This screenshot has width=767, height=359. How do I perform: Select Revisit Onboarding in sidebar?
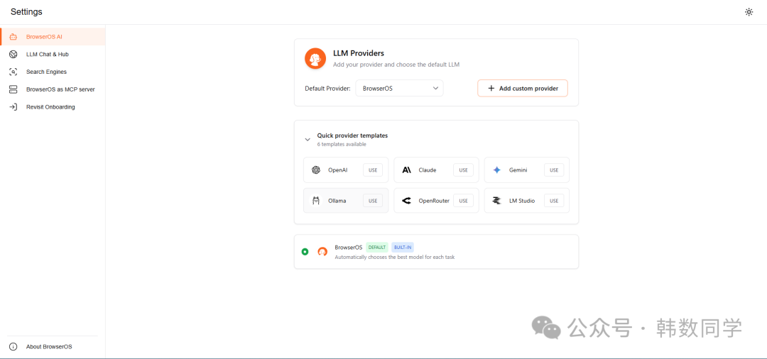(53, 107)
